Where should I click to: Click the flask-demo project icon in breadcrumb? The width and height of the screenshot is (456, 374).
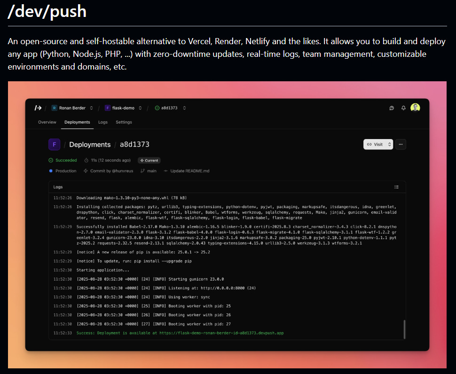107,108
